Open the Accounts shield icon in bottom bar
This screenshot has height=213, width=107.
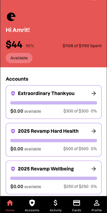point(32,203)
